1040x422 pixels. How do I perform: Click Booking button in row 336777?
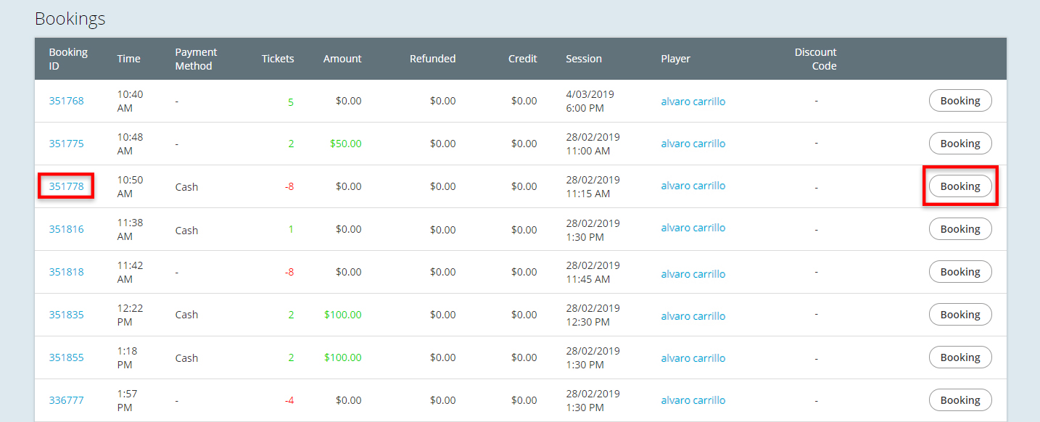(x=960, y=400)
